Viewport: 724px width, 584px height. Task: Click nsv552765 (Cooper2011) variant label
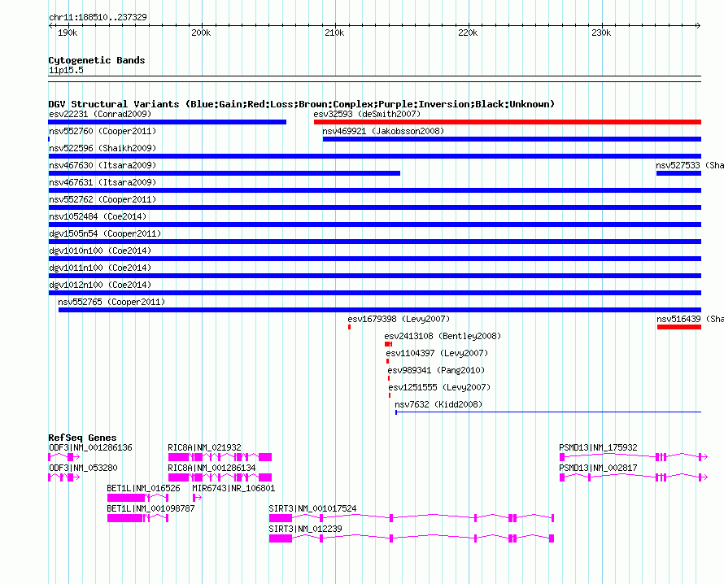[x=111, y=302]
